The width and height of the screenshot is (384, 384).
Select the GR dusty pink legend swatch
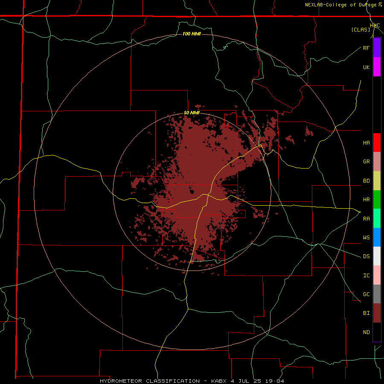377,162
